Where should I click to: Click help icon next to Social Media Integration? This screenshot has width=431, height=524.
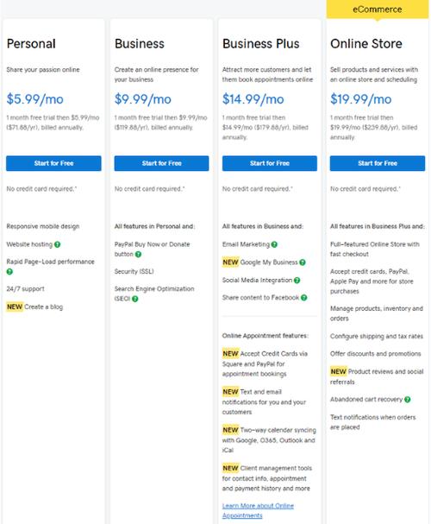297,281
